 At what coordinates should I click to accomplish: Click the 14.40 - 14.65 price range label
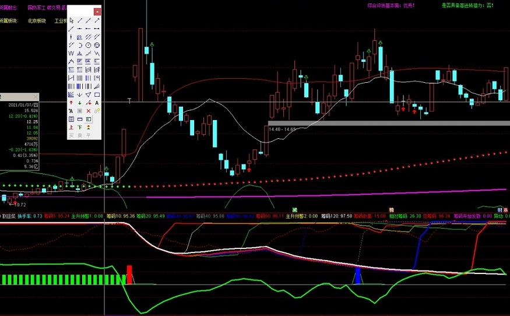click(x=282, y=129)
